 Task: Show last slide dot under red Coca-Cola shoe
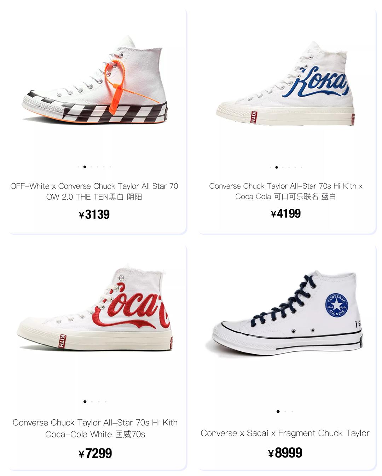[x=106, y=402]
